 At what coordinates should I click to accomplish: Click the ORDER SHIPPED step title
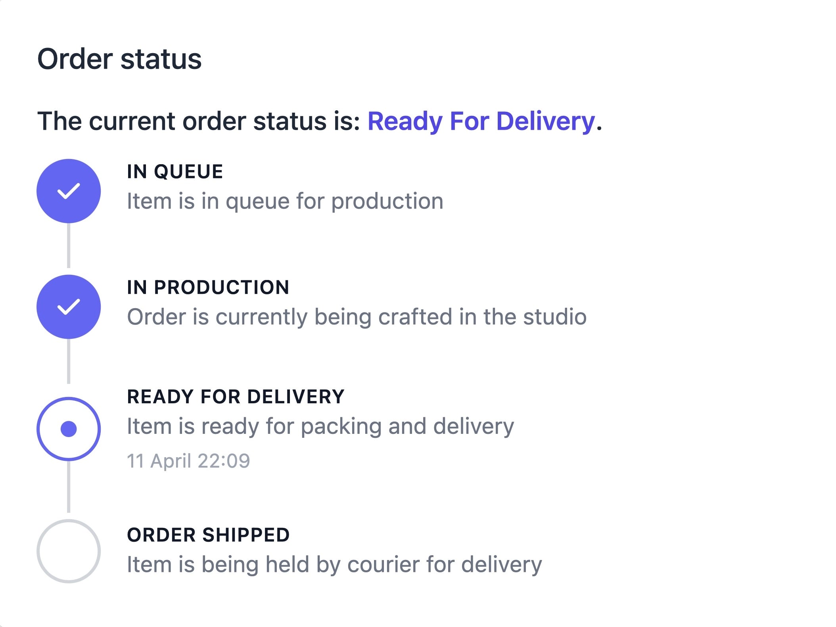208,535
